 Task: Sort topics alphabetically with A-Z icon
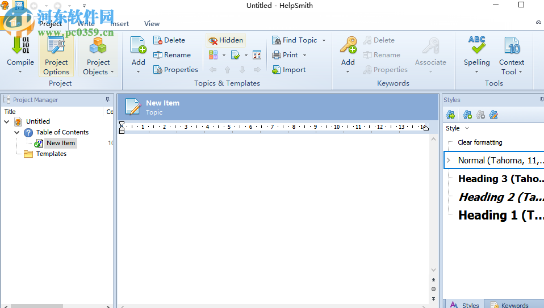257,55
